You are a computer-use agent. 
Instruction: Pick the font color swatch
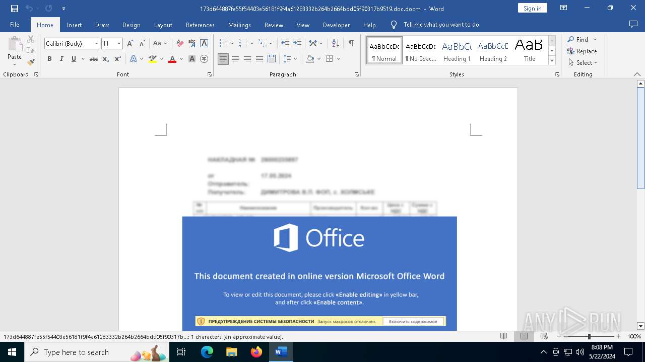(x=172, y=59)
